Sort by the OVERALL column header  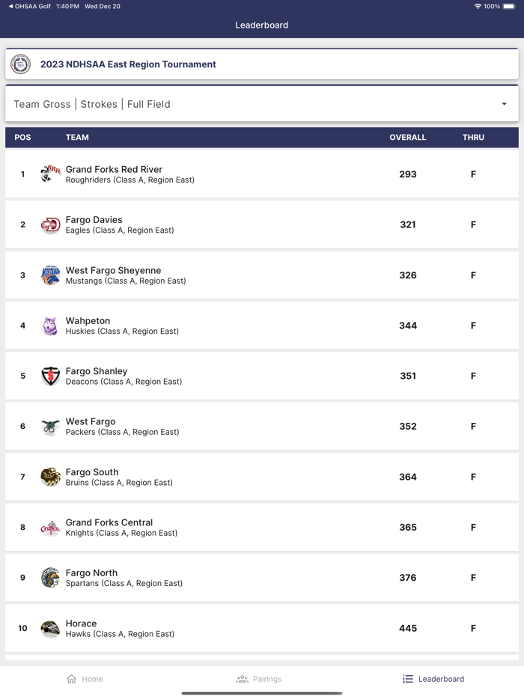point(407,138)
